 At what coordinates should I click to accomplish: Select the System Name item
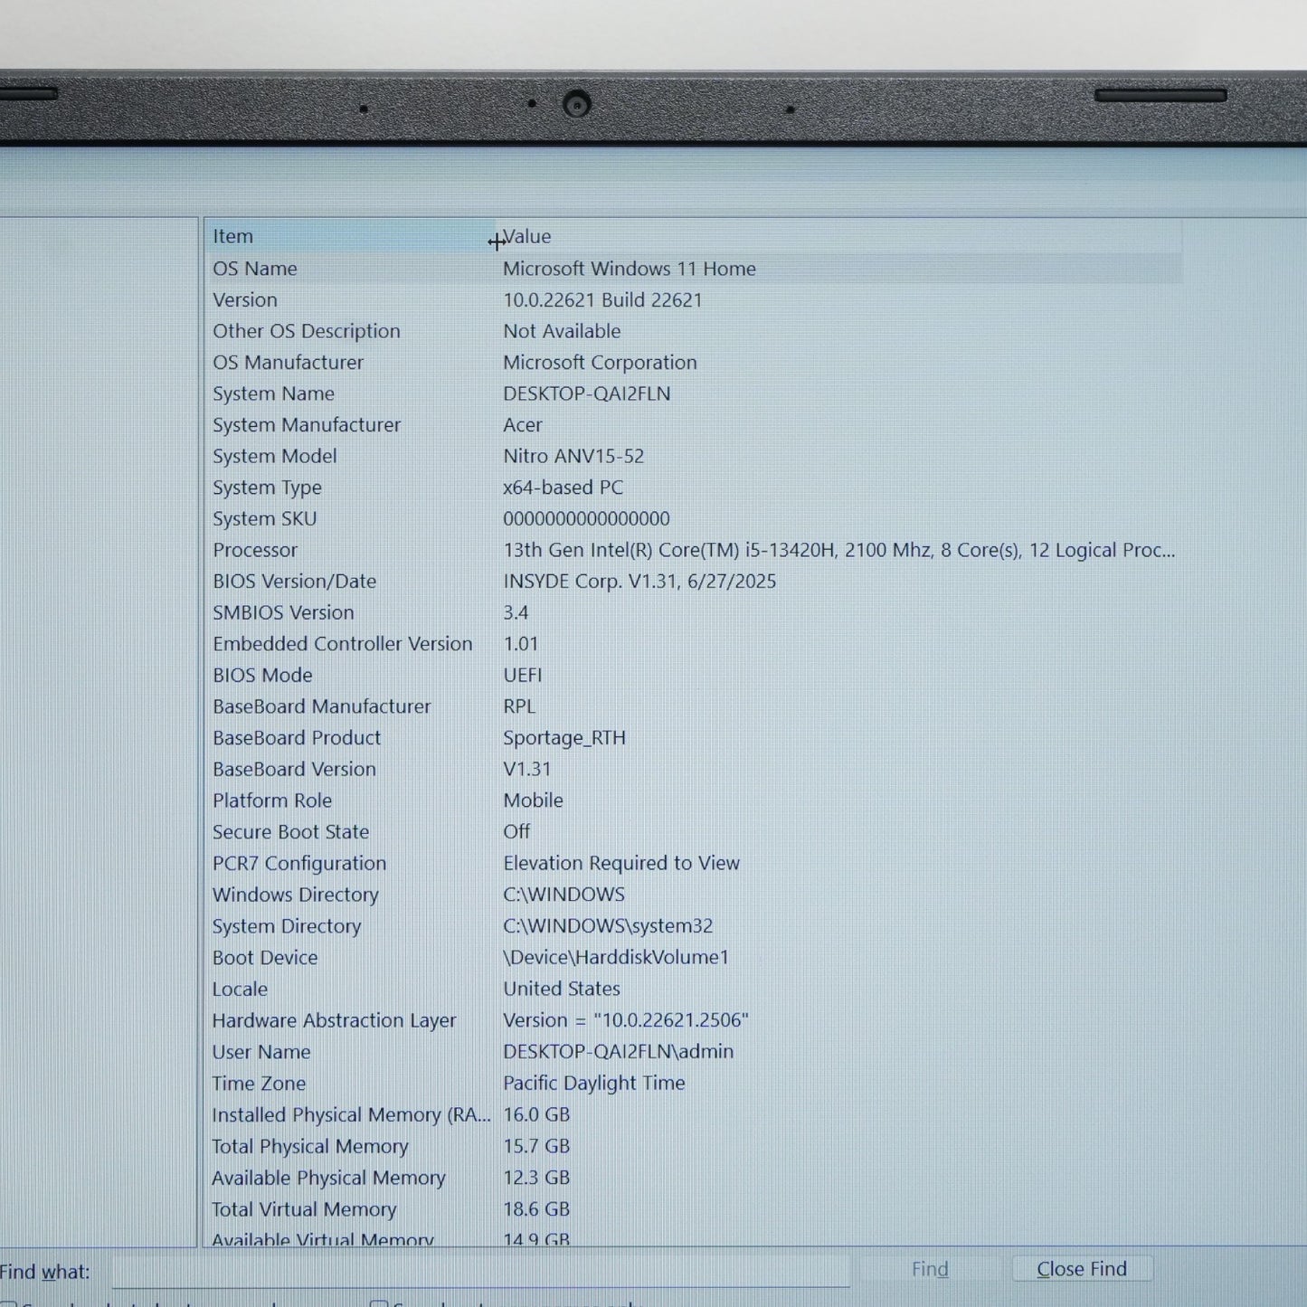[x=274, y=394]
